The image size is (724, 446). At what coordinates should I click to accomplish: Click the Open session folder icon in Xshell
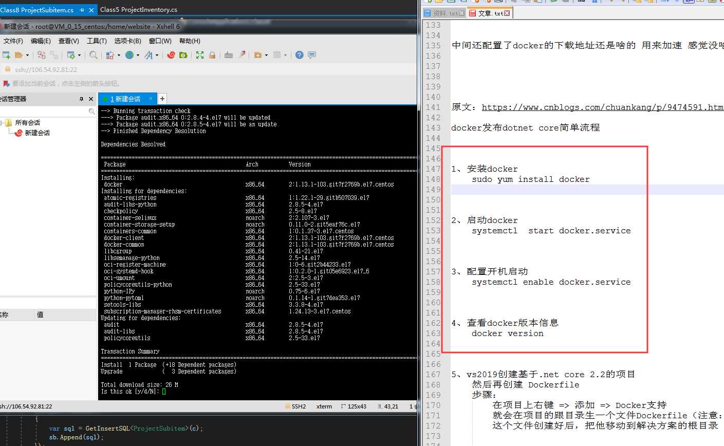tap(19, 55)
